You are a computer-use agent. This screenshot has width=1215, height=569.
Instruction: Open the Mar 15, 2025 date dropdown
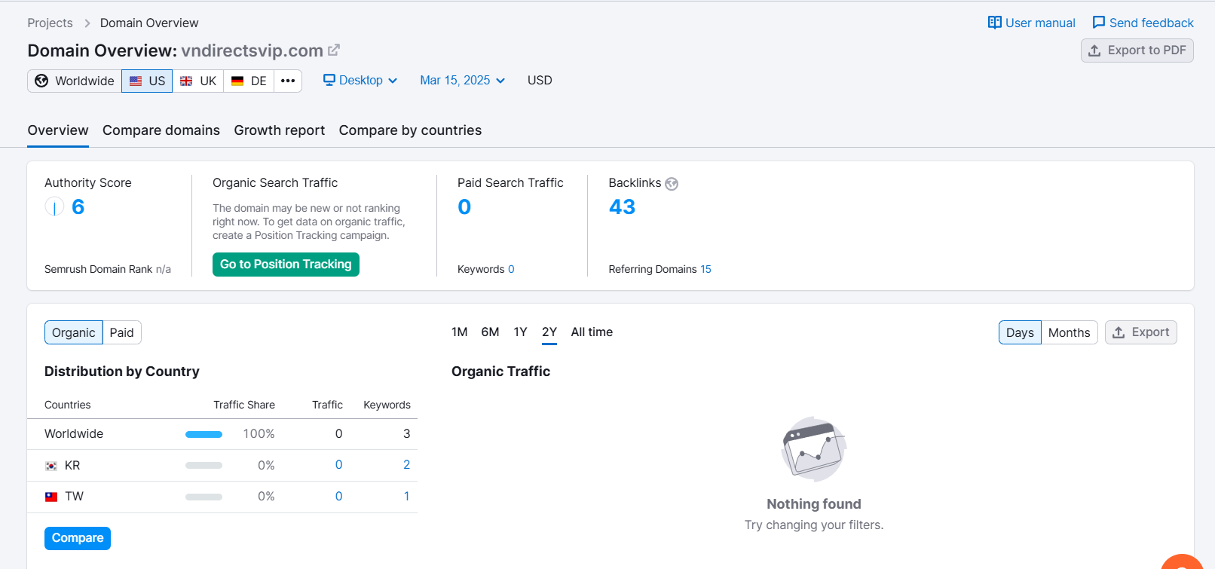tap(462, 80)
